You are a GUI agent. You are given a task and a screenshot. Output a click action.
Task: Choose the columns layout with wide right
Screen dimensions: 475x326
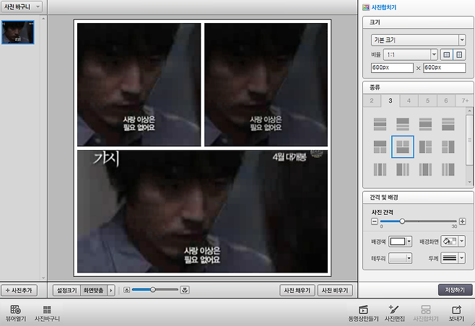pyautogui.click(x=448, y=169)
